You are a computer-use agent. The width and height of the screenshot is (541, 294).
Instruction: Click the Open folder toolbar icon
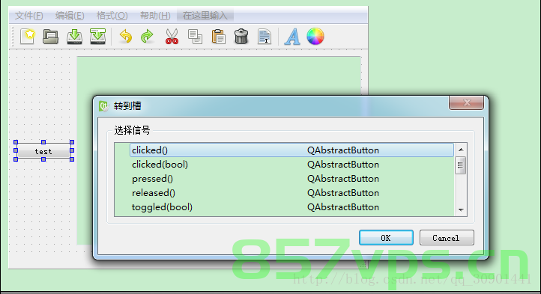point(51,37)
